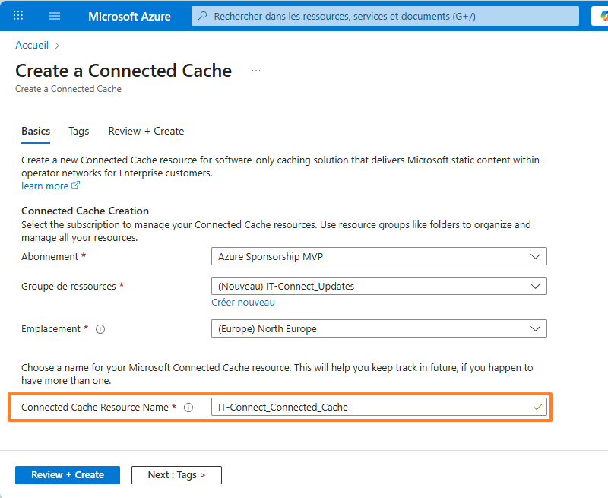
Task: Switch to the Tags tab
Action: click(x=78, y=131)
